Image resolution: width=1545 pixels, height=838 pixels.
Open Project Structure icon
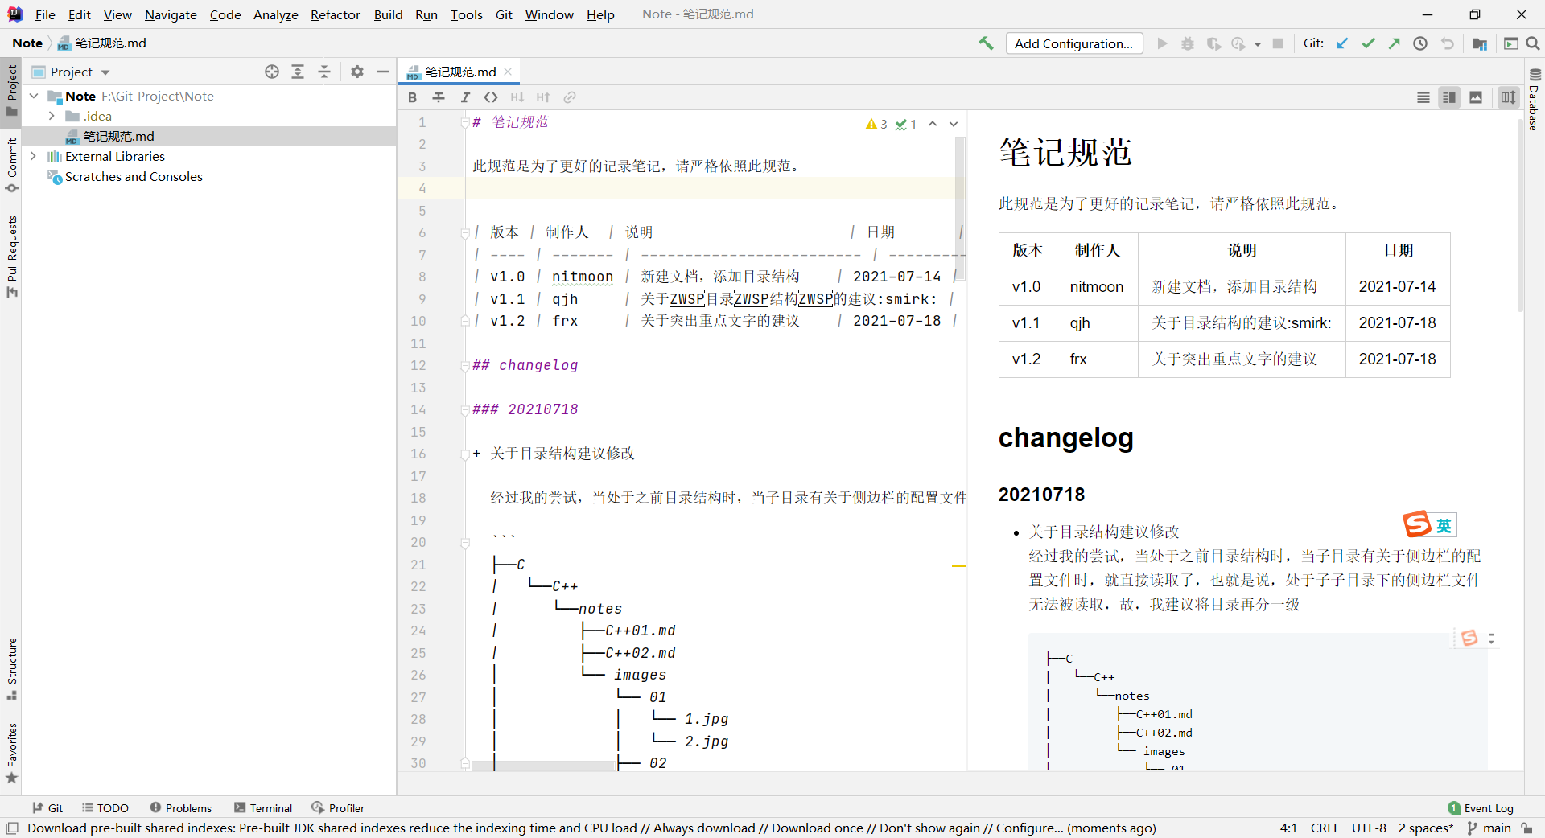pyautogui.click(x=1479, y=43)
